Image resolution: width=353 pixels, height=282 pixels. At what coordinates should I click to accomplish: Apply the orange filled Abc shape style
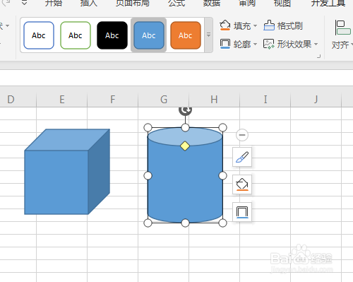click(186, 35)
